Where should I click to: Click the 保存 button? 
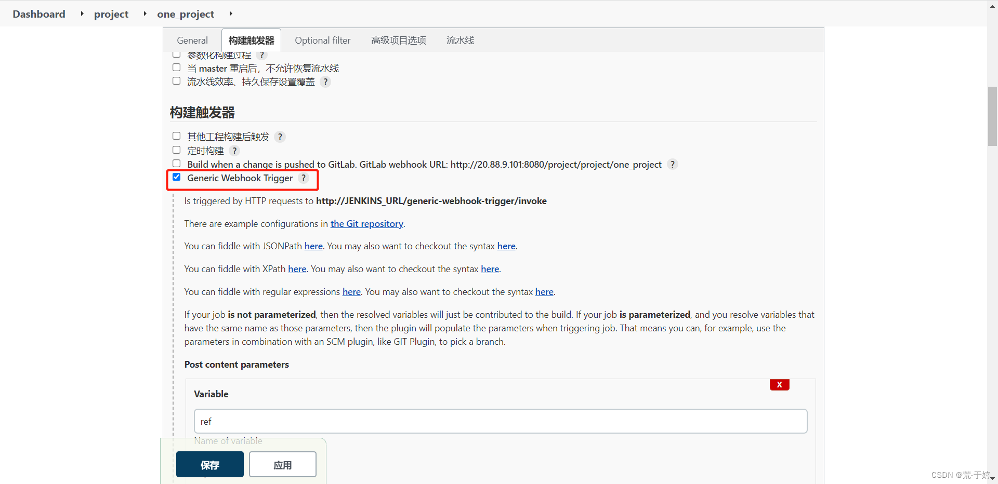tap(209, 464)
